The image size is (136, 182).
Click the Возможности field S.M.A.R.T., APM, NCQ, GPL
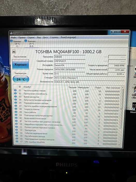click(89, 82)
